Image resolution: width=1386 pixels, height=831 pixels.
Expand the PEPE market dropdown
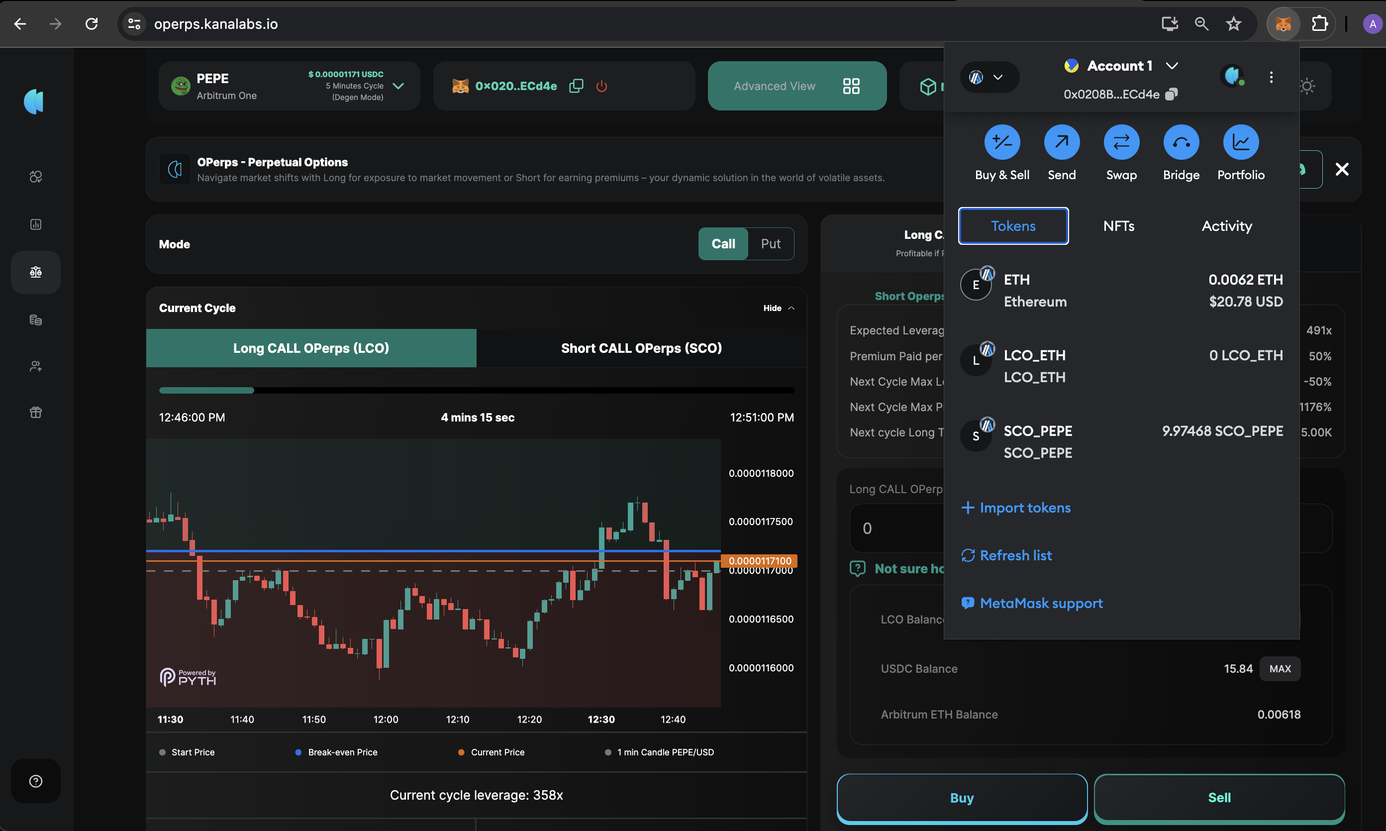tap(398, 86)
